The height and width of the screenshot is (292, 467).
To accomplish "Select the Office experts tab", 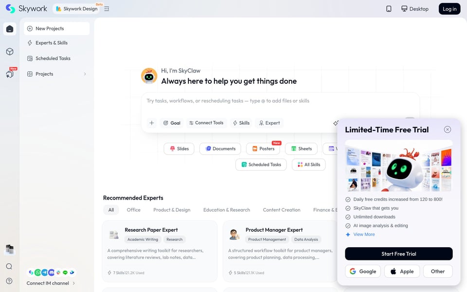I will pos(133,210).
